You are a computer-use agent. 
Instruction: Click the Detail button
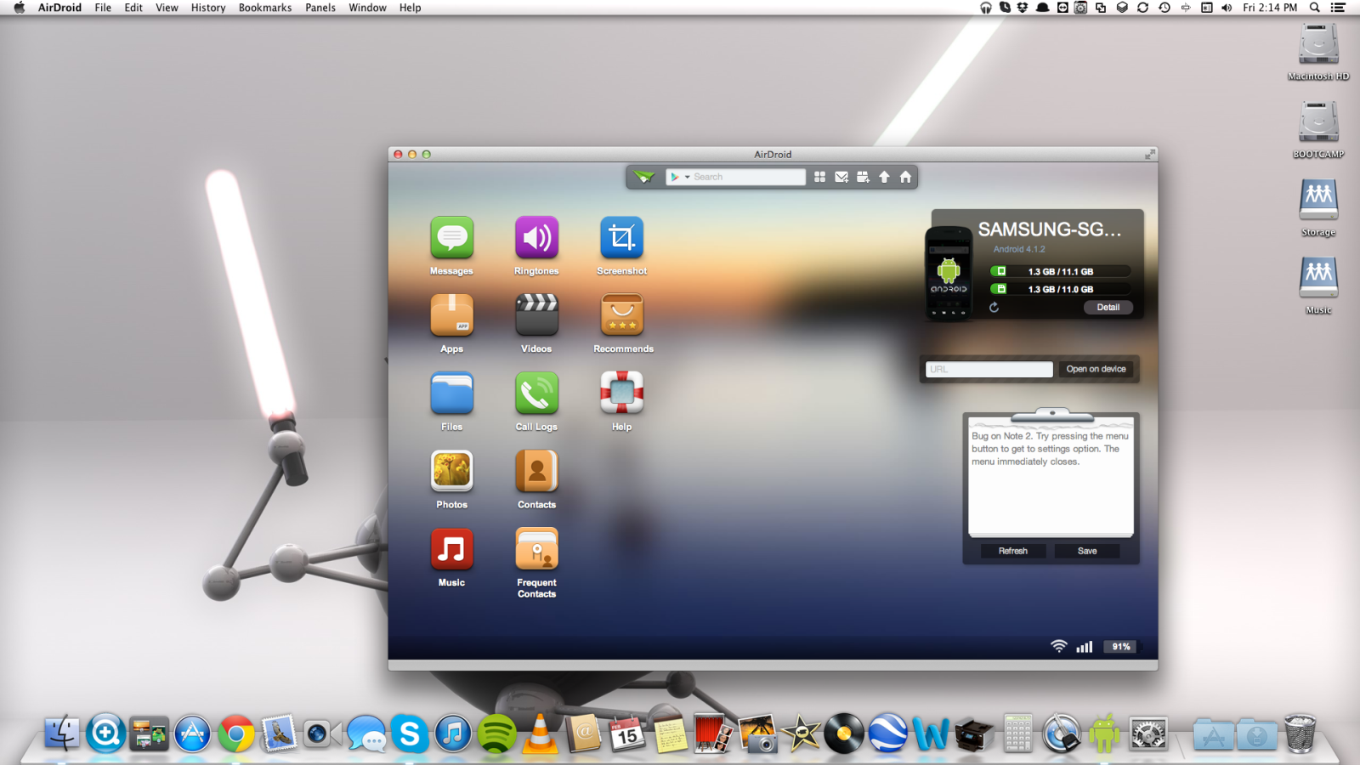pos(1108,308)
